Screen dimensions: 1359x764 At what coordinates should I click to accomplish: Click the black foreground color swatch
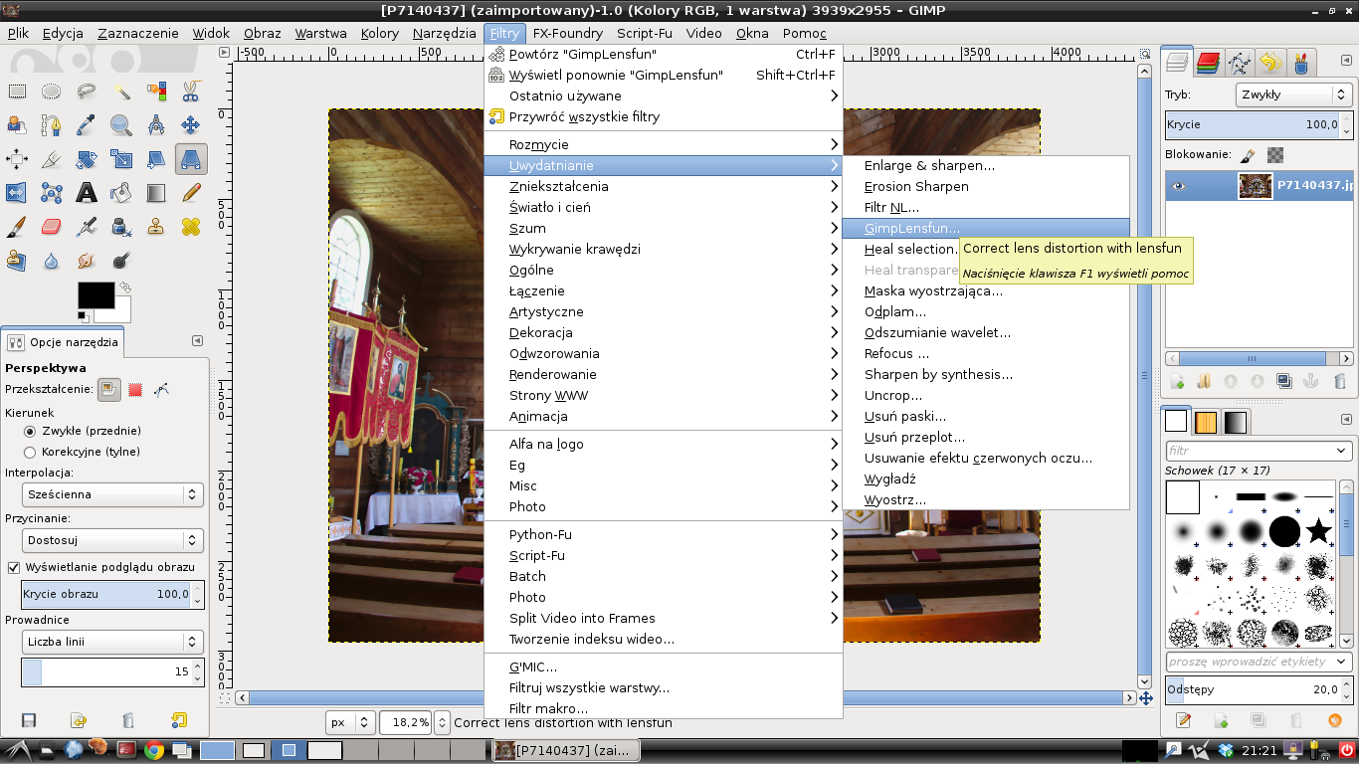(x=95, y=294)
